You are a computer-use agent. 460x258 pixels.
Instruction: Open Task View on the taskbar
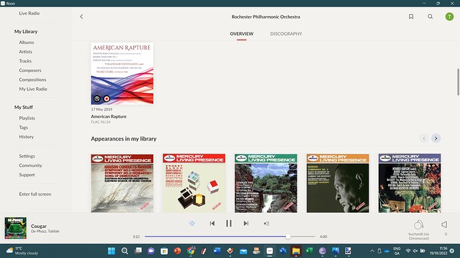pyautogui.click(x=138, y=251)
